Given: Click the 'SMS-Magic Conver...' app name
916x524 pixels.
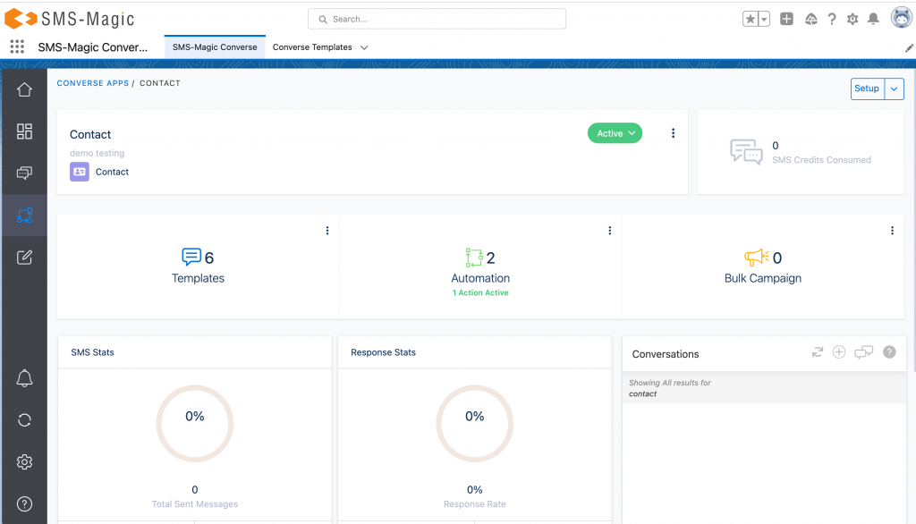Looking at the screenshot, I should click(93, 47).
